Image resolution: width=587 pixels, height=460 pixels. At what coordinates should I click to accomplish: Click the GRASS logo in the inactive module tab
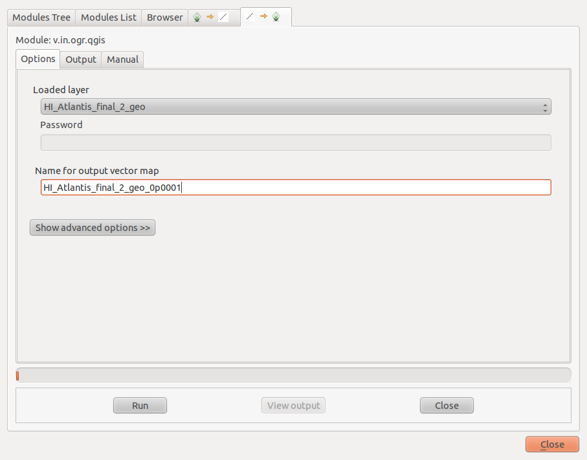tap(197, 17)
